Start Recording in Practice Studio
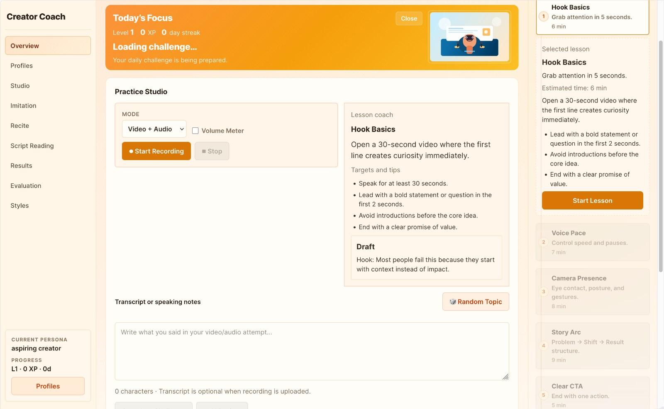Image resolution: width=664 pixels, height=409 pixels. click(x=156, y=151)
